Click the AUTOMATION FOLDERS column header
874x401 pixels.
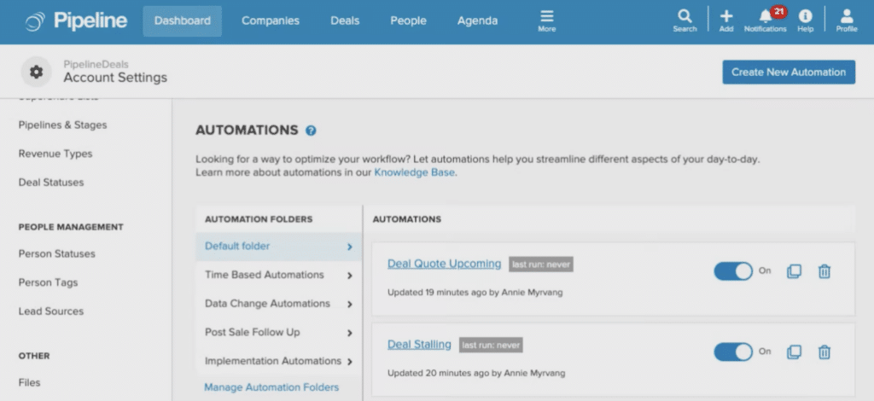[x=259, y=219]
